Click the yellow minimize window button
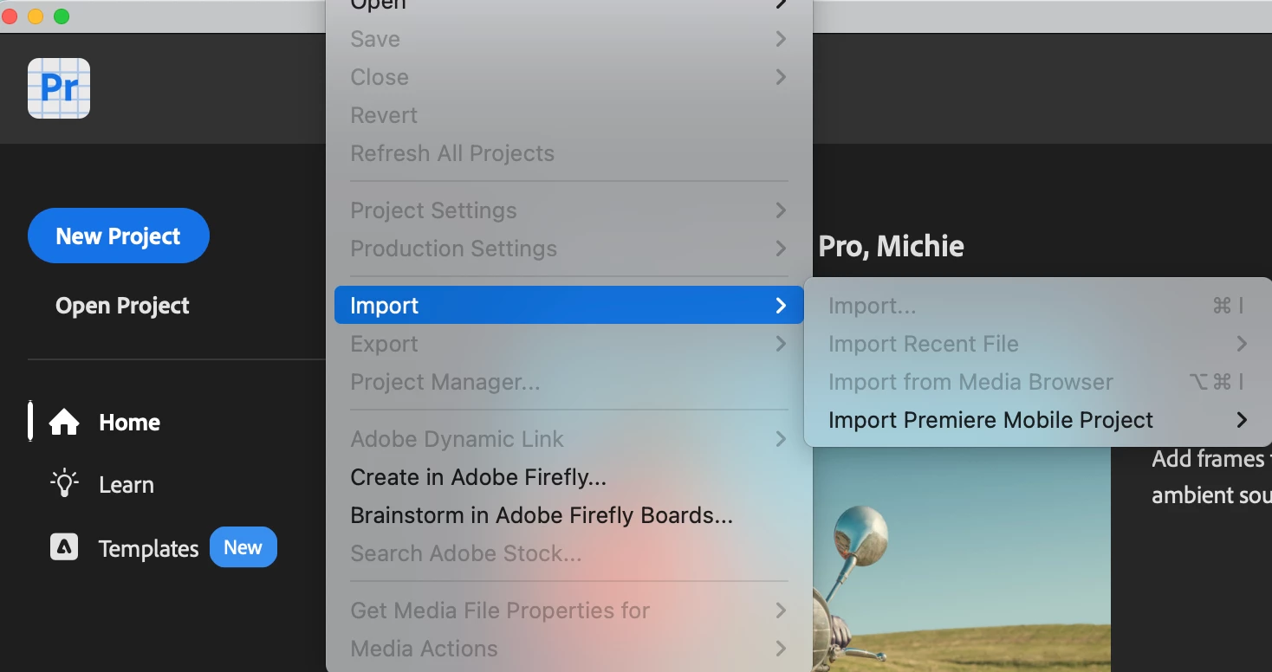Screen dimensions: 1272x672 pyautogui.click(x=36, y=16)
